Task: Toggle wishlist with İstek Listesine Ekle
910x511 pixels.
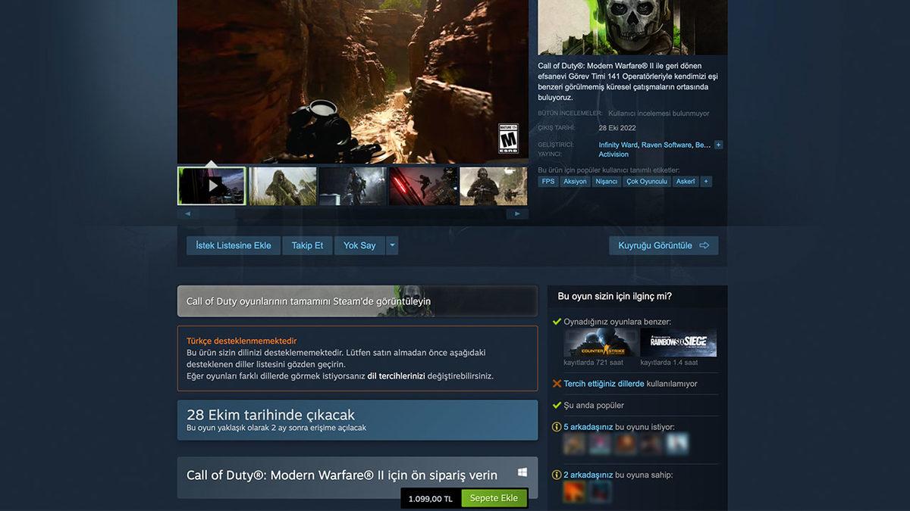Action: pyautogui.click(x=234, y=245)
